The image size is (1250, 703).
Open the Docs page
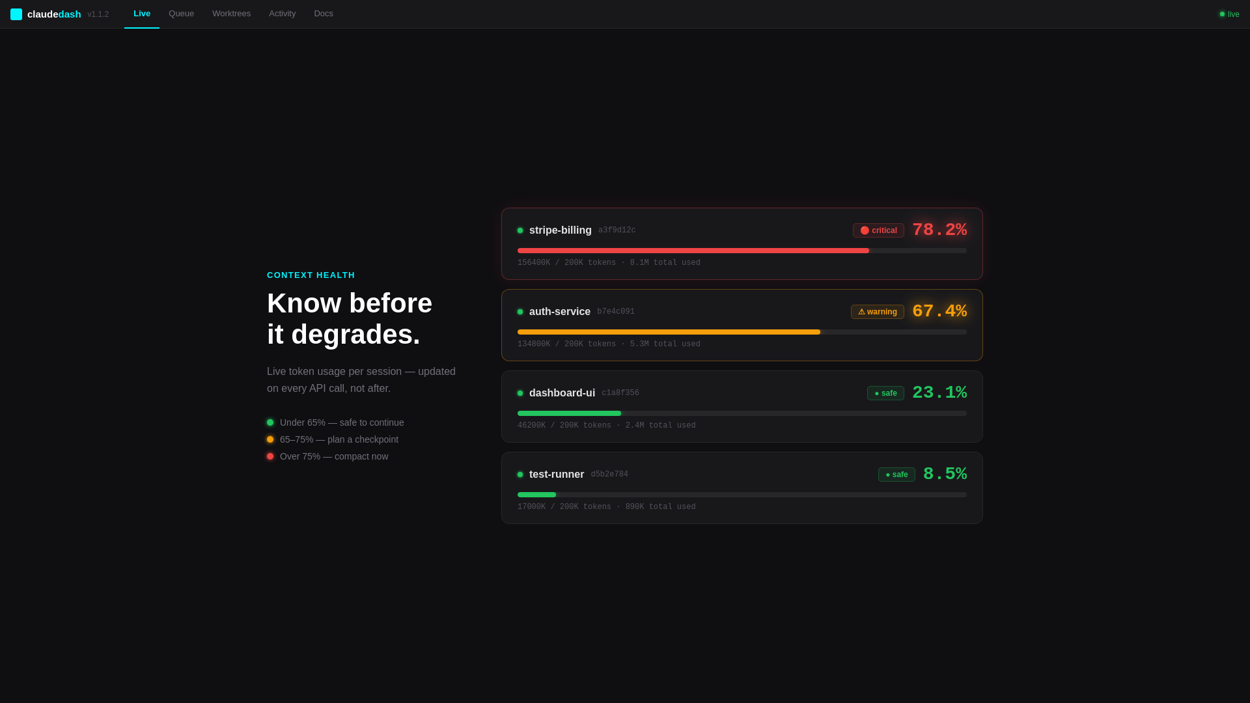tap(323, 14)
